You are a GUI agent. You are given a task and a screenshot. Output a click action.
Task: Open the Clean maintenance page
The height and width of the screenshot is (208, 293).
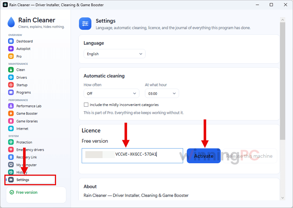click(21, 70)
